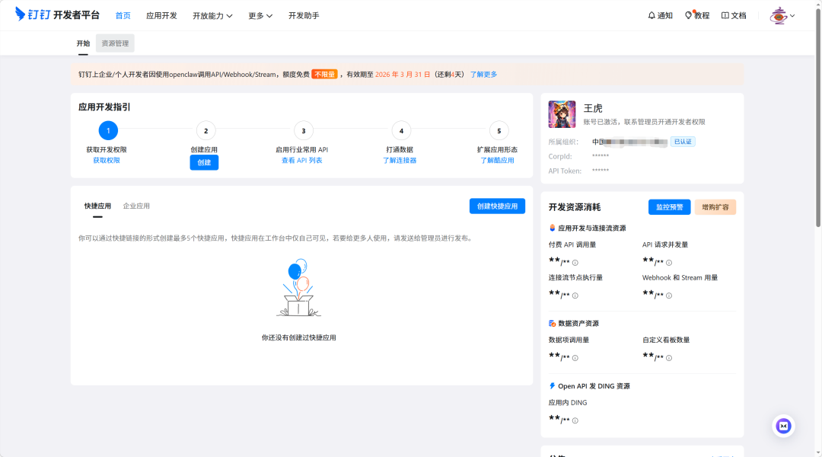Switch to the 企业应用 tab
The height and width of the screenshot is (457, 822).
point(138,206)
